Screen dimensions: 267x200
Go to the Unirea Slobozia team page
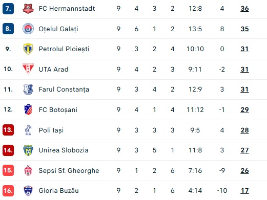click(64, 150)
